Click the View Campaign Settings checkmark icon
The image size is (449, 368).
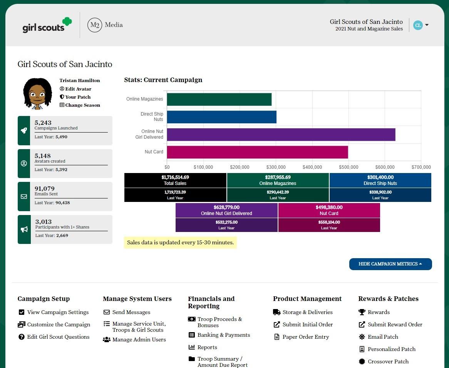click(x=22, y=312)
